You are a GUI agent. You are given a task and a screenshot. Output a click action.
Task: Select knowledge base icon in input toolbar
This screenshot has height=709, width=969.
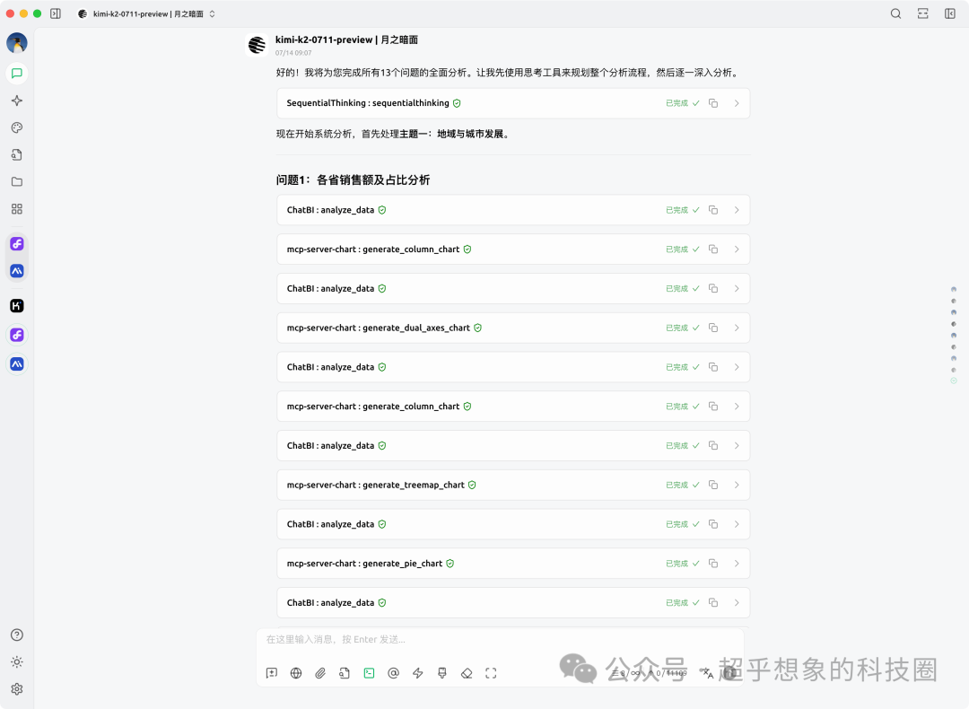pyautogui.click(x=345, y=673)
